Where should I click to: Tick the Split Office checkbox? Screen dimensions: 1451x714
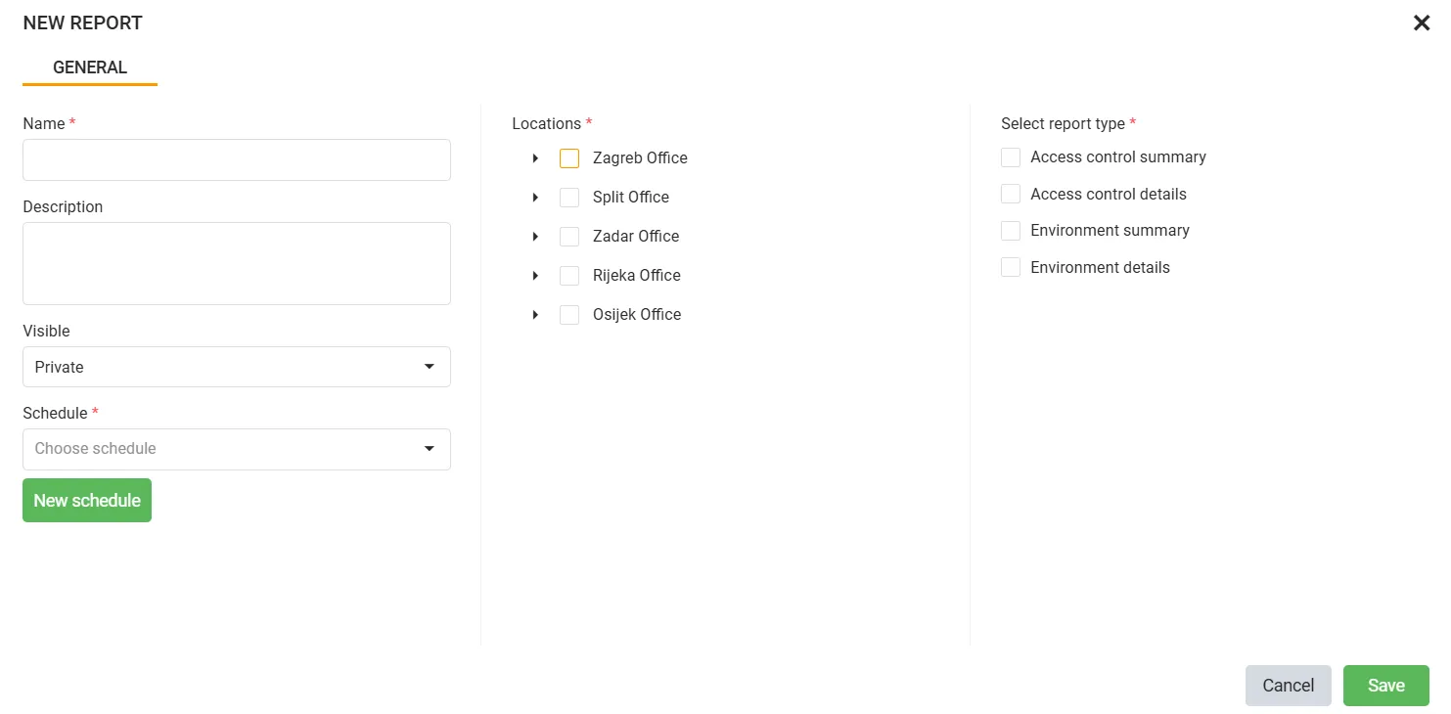click(x=569, y=198)
